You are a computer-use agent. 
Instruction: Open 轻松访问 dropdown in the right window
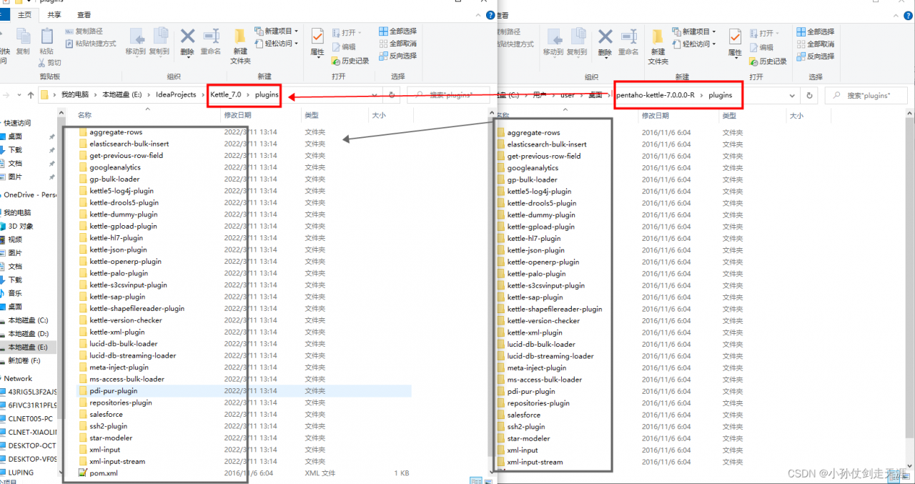pyautogui.click(x=693, y=44)
